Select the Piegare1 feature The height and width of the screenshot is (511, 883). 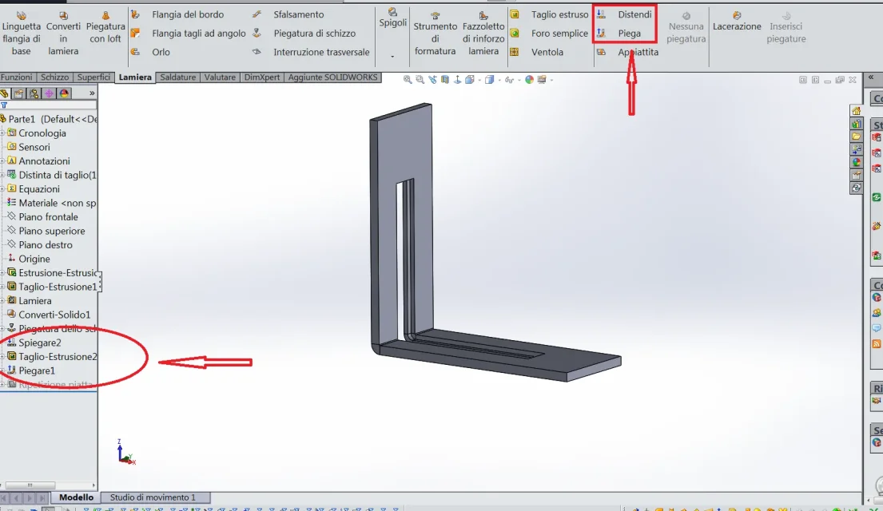pyautogui.click(x=31, y=370)
